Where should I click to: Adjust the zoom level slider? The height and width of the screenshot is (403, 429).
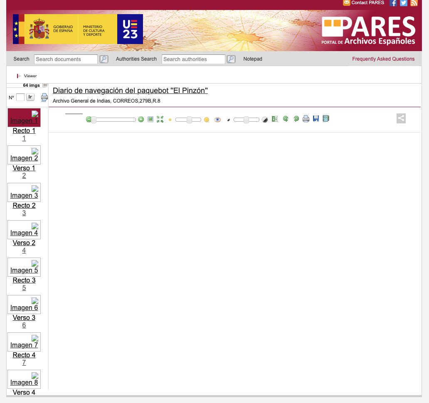pyautogui.click(x=114, y=119)
